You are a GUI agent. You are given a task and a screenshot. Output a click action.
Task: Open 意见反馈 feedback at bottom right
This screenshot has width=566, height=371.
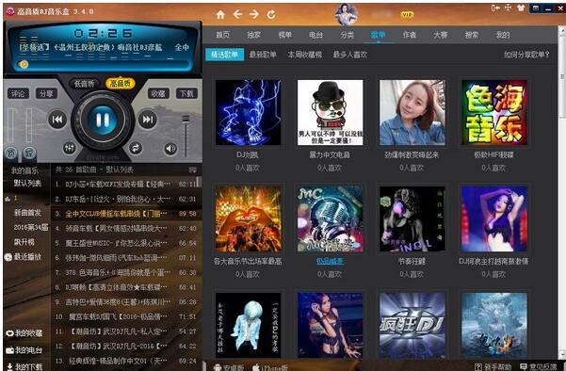538,367
